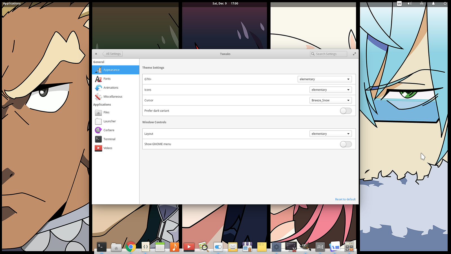
Task: Click the magnifier icon in Search Settings
Action: pyautogui.click(x=313, y=54)
